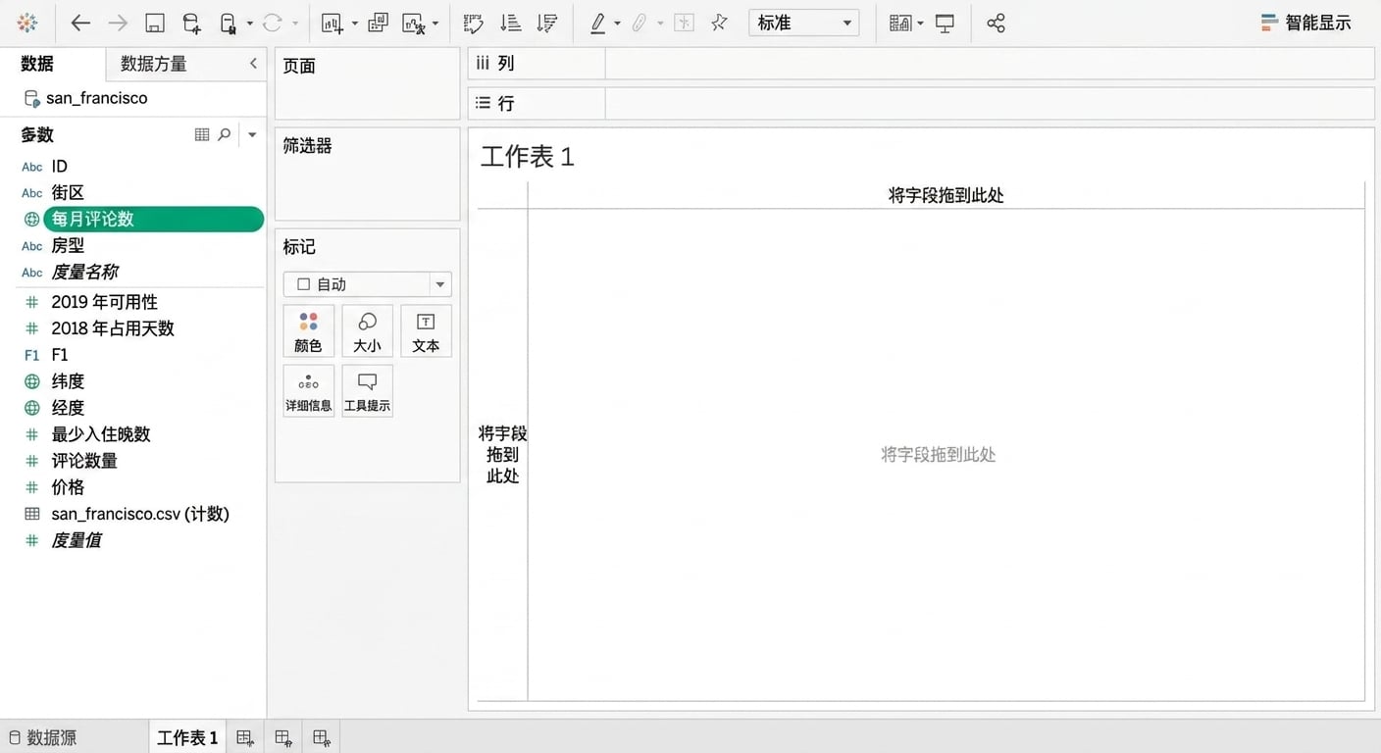Select the 工作表 1 sheet tab
Image resolution: width=1381 pixels, height=753 pixels.
tap(187, 738)
